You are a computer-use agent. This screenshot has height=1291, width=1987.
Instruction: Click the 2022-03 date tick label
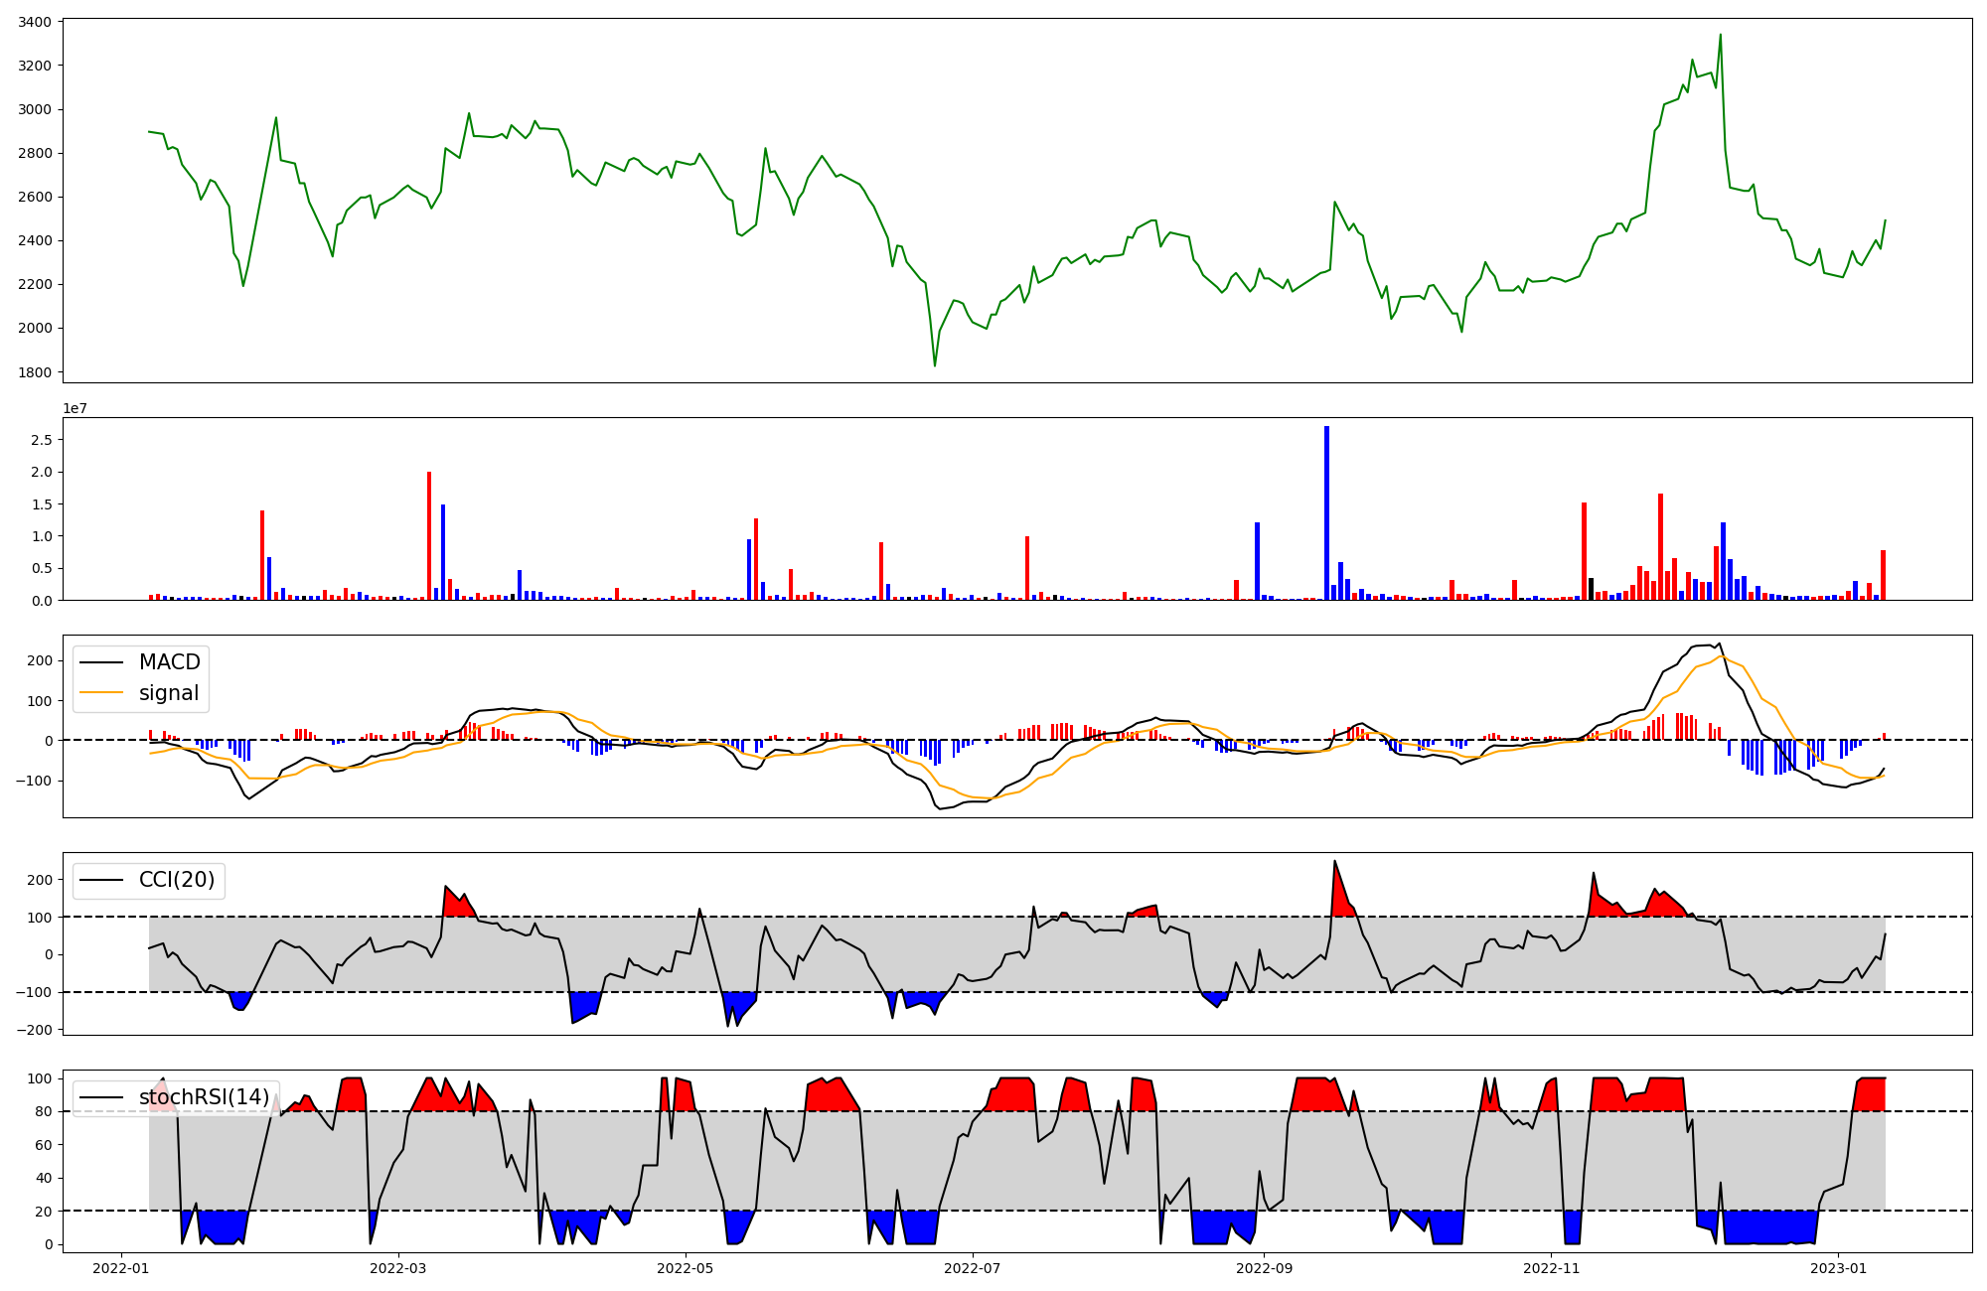tap(398, 1268)
